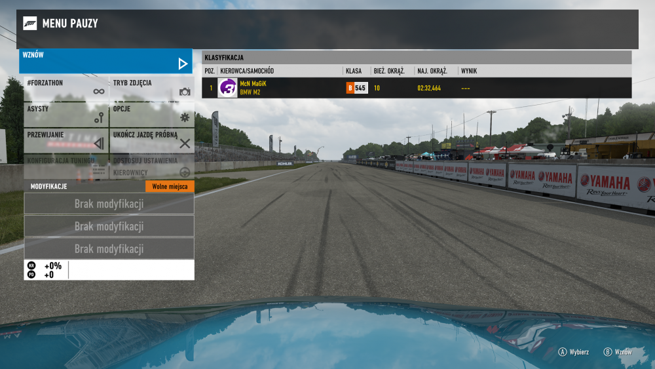This screenshot has height=369, width=655.
Task: Select PRZEWIJANIE rewind option
Action: pos(66,140)
